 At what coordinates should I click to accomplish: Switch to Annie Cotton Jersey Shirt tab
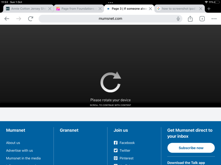[x=26, y=9]
